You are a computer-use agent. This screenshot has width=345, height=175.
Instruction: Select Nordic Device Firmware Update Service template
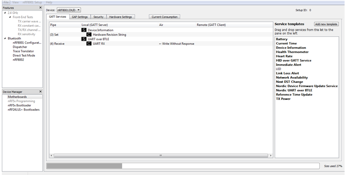click(x=307, y=86)
